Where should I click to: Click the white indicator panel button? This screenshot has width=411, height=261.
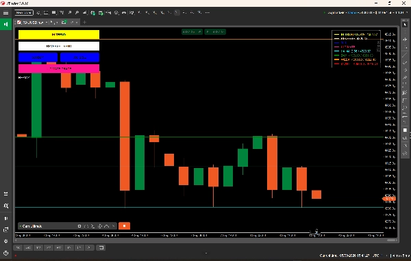[x=59, y=46]
